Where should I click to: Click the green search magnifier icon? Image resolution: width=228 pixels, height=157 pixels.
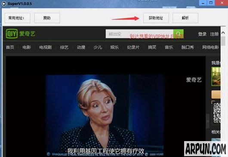coord(179,34)
